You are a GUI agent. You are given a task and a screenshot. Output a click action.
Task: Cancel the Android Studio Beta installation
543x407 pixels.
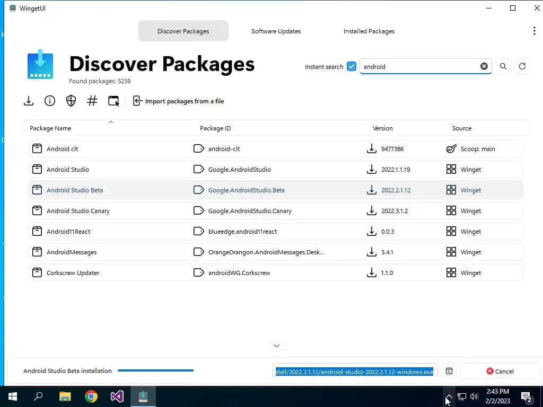coord(500,371)
